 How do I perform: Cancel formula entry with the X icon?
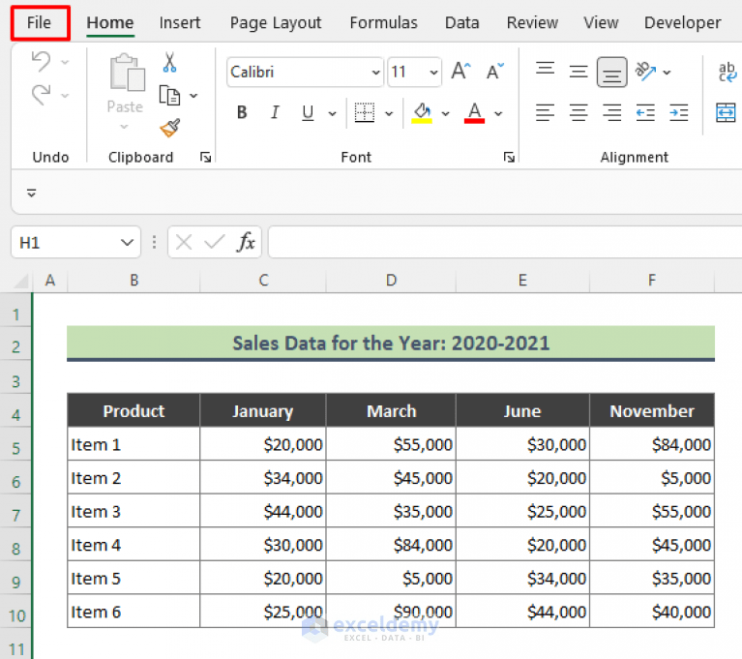point(184,242)
